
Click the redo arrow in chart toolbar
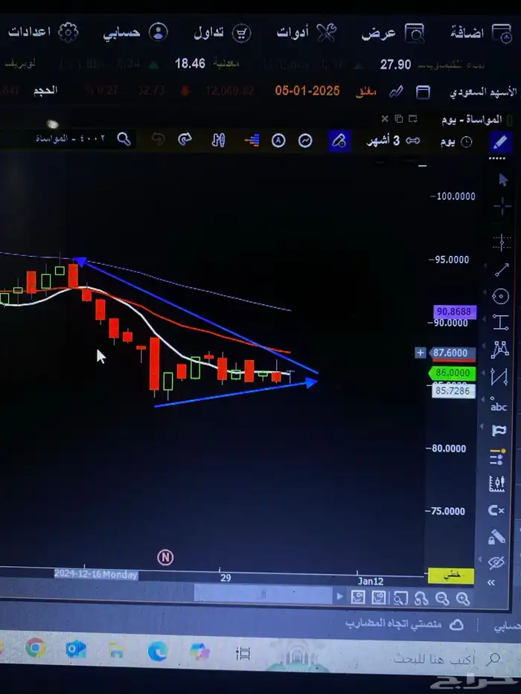click(185, 139)
